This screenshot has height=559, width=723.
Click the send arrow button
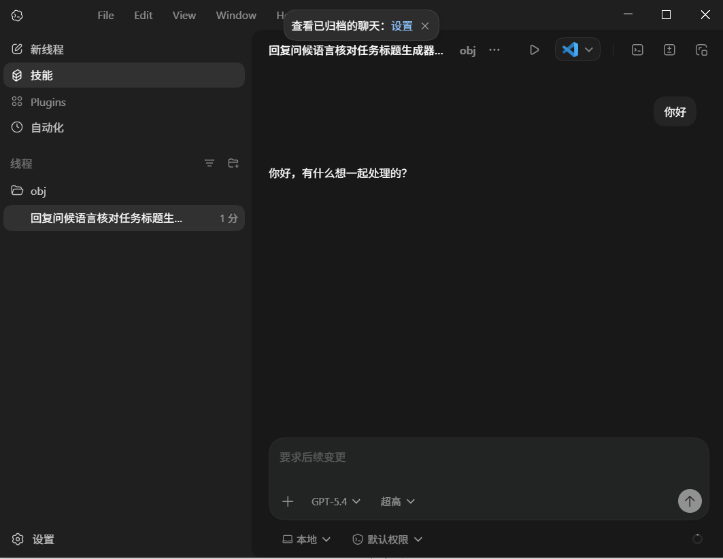click(690, 501)
